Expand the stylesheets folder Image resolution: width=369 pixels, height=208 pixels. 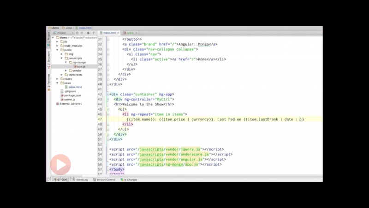(x=62, y=75)
